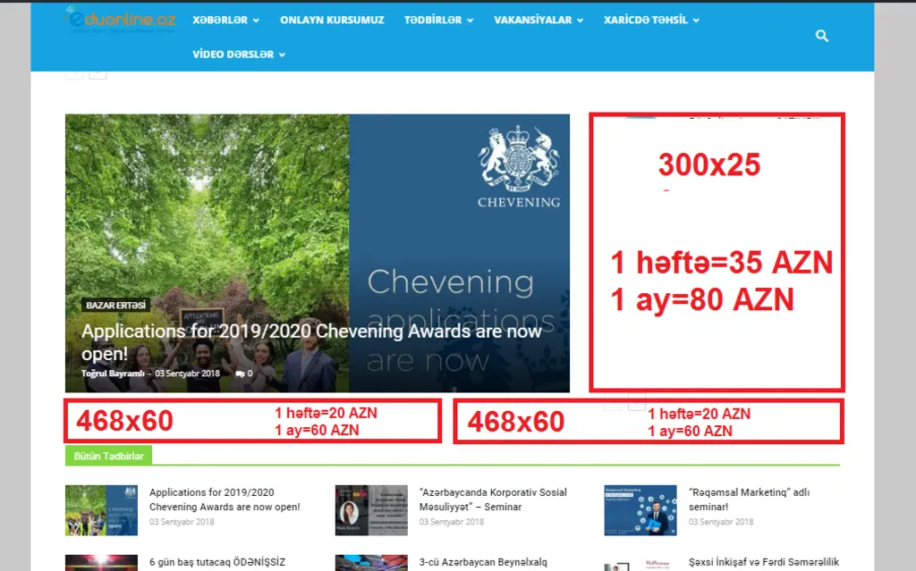Open the featured Chevening Awards headline

click(310, 342)
